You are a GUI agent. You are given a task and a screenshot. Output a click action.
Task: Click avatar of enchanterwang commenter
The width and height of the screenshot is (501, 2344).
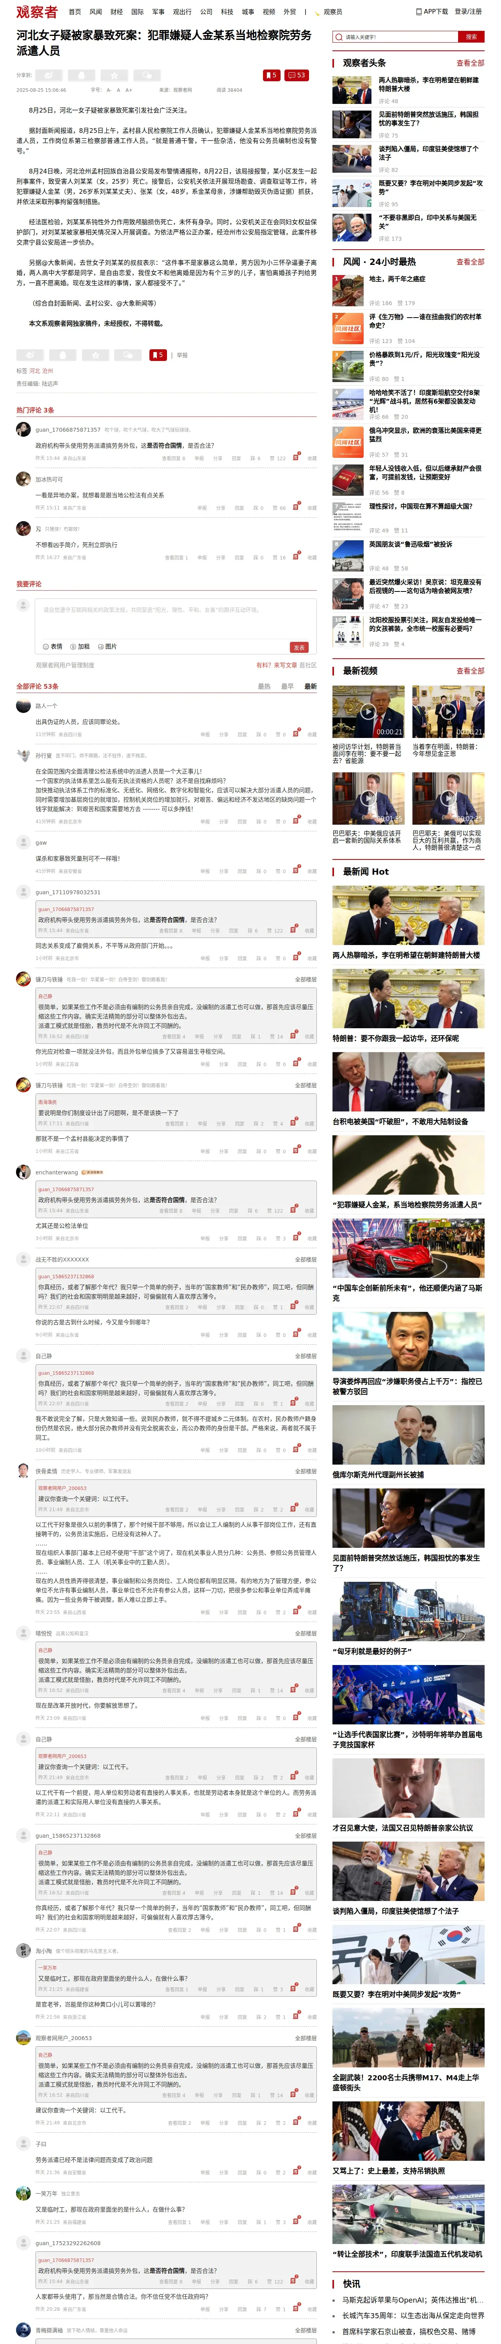click(x=24, y=1172)
